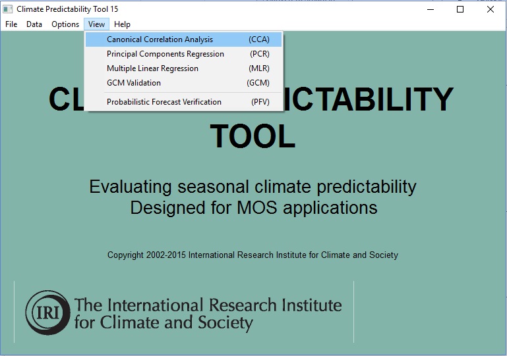
Task: Choose Probabilistic Forecast Verification (PFV)
Action: 183,102
